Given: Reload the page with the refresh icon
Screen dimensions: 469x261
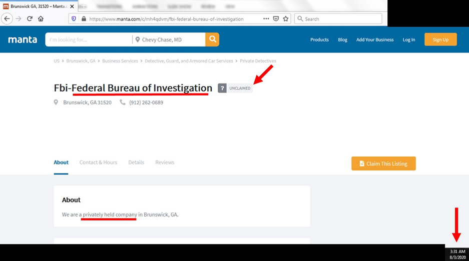Looking at the screenshot, I should 30,19.
